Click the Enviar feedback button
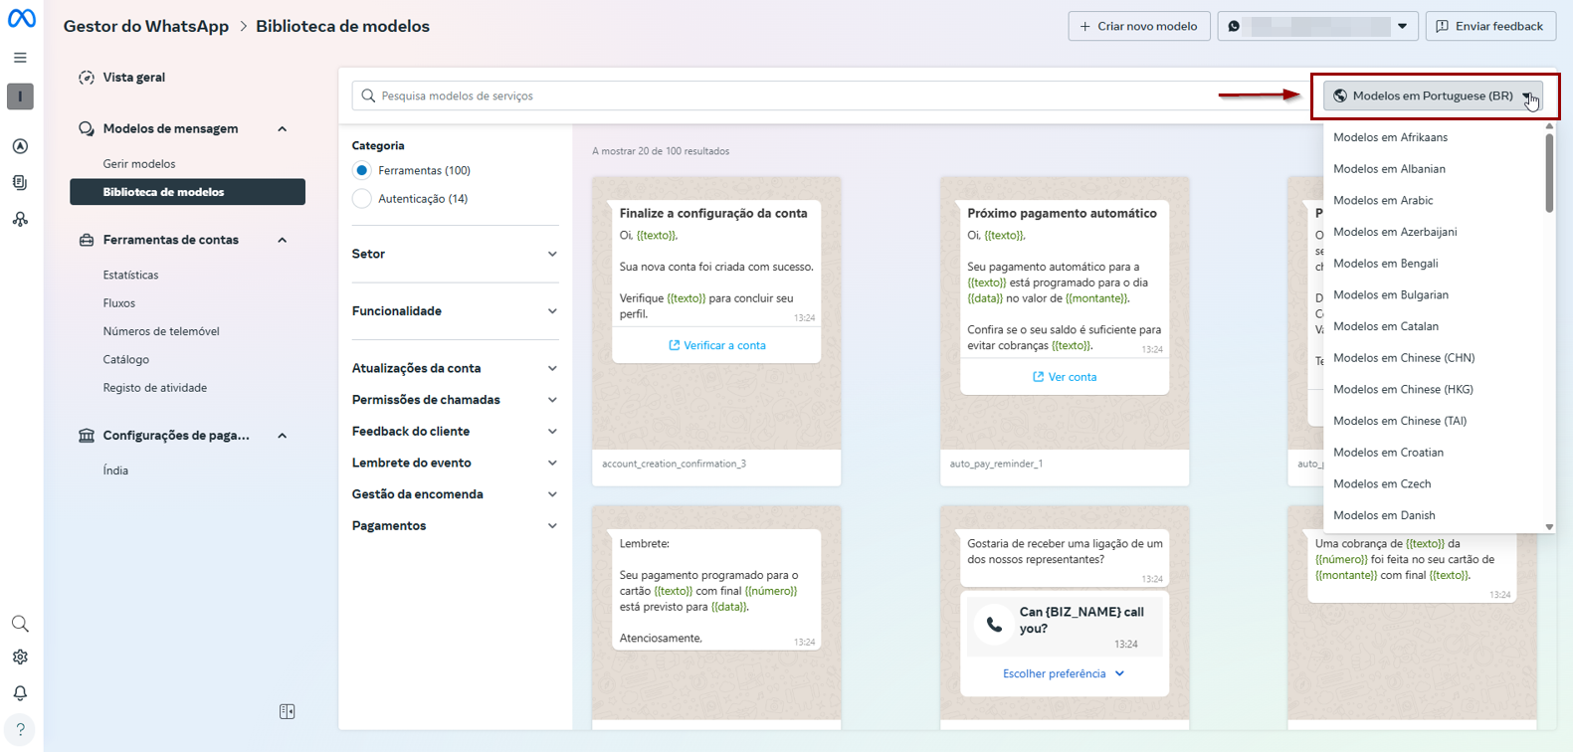 1489,26
